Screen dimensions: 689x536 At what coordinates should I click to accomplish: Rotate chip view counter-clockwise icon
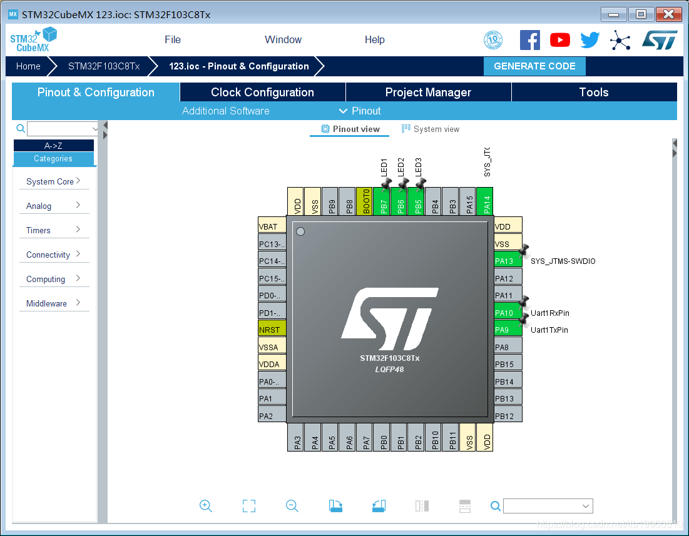379,506
